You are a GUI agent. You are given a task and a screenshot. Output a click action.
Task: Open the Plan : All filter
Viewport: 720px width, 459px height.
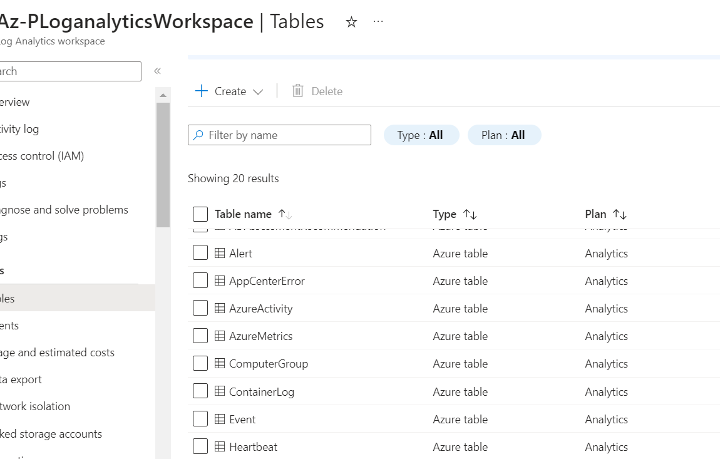504,135
